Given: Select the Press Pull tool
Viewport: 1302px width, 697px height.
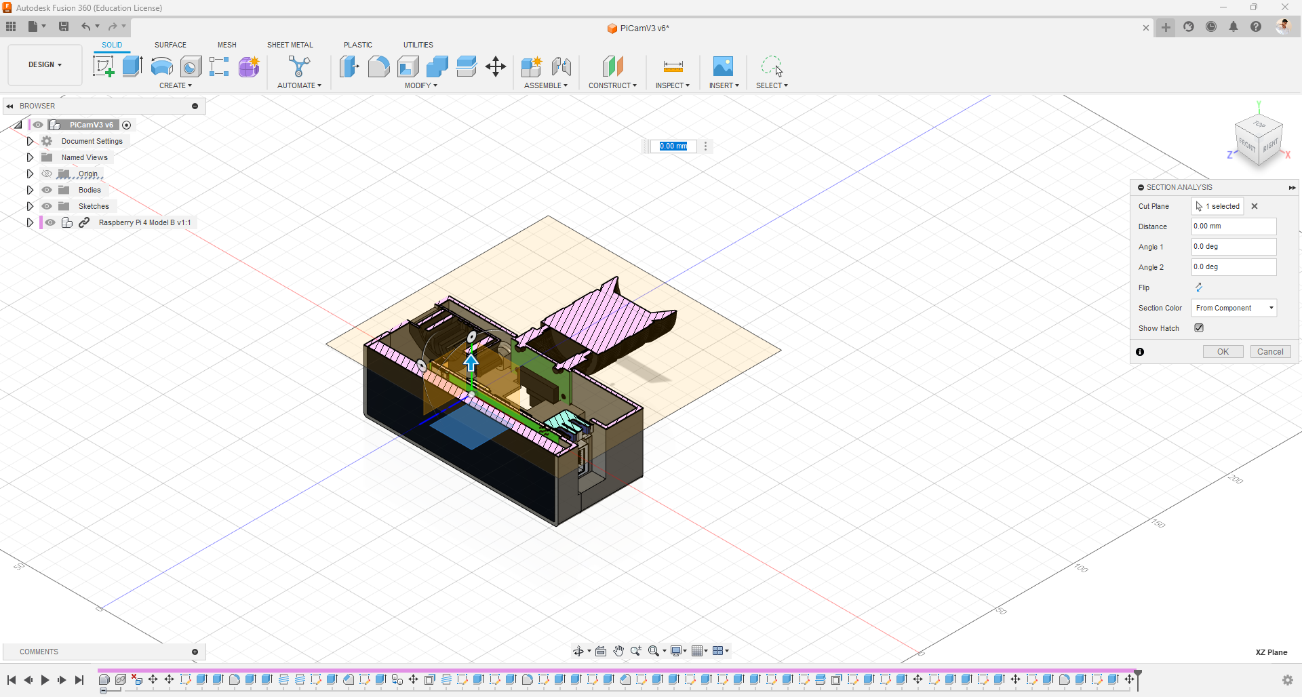Looking at the screenshot, I should pyautogui.click(x=349, y=66).
